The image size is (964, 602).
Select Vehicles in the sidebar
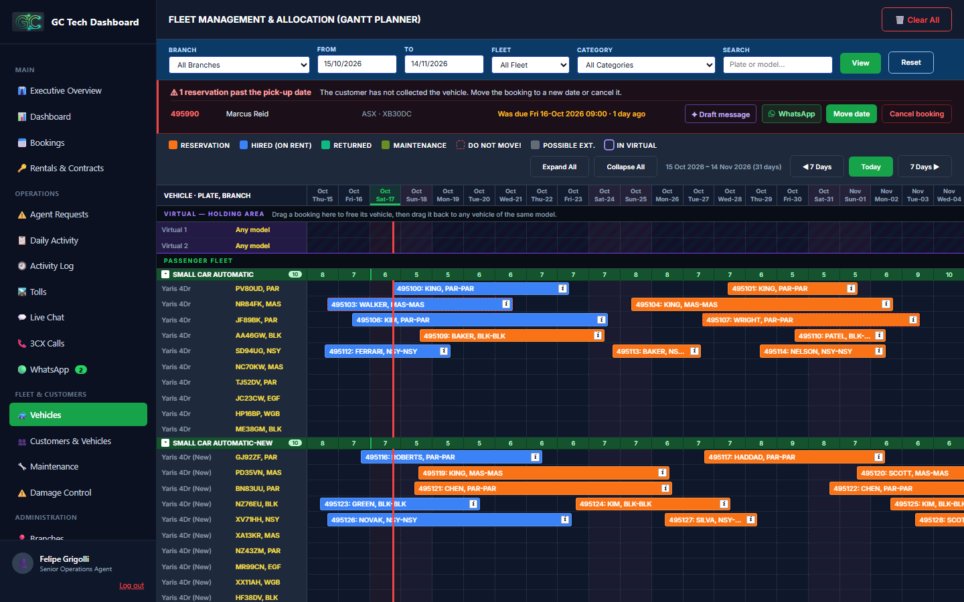tap(78, 415)
